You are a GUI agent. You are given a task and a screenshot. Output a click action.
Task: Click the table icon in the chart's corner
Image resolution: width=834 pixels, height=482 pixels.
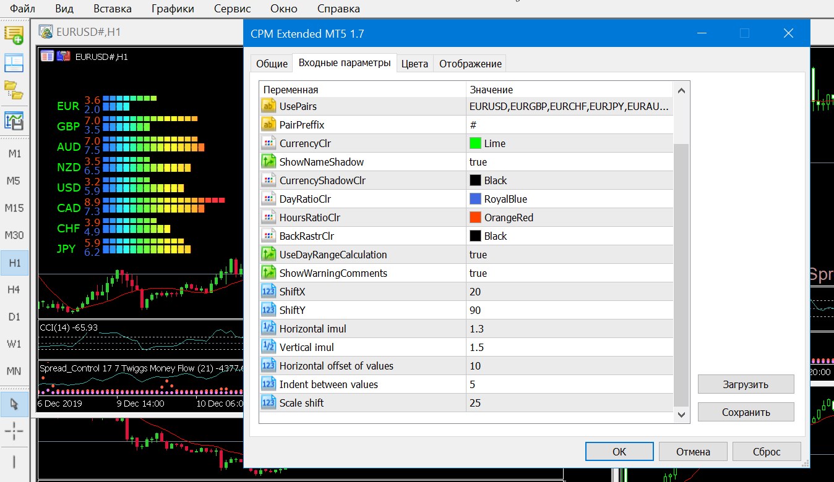(x=47, y=56)
